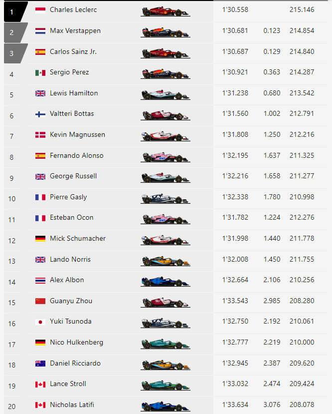Click the Chinese flag beside Guanyu Zhou
This screenshot has width=332, height=414.
40,301
